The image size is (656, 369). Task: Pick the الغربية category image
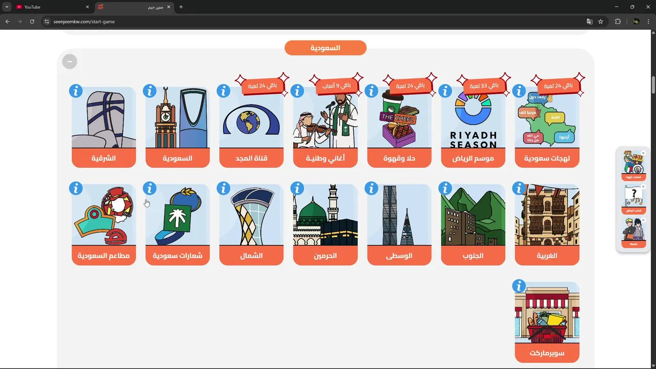[x=547, y=215]
